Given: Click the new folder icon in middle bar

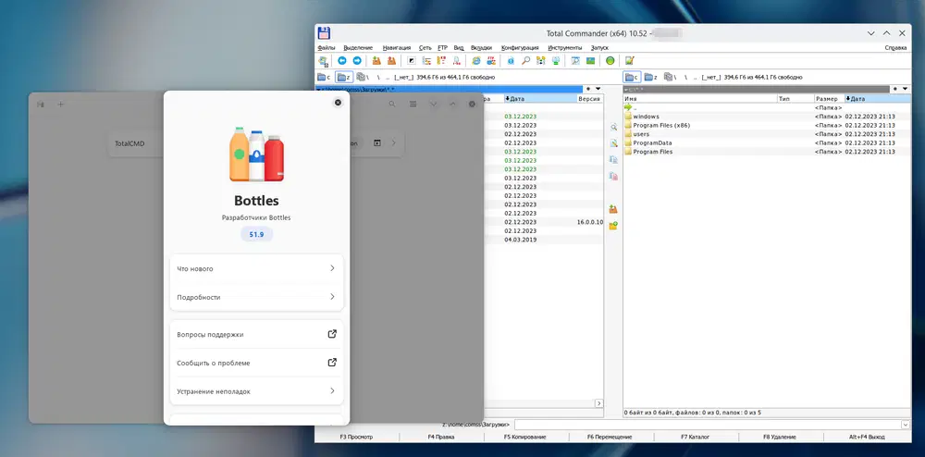Looking at the screenshot, I should coord(613,225).
